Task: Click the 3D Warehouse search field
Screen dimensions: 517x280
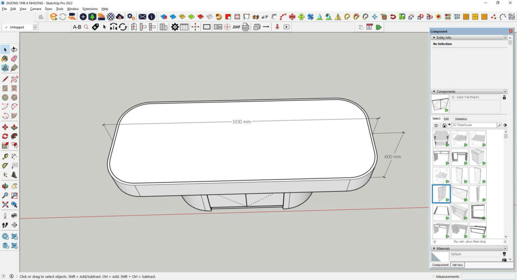Action: [x=474, y=125]
